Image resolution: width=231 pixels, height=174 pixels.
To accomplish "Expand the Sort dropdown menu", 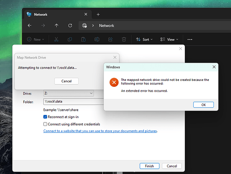I will point(143,39).
